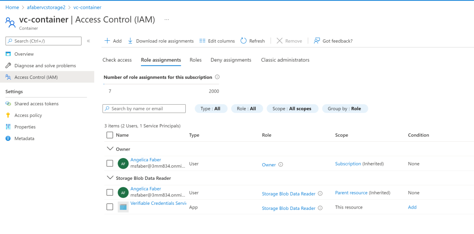This screenshot has height=234, width=474.
Task: Open the ellipsis more options menu
Action: click(x=167, y=19)
